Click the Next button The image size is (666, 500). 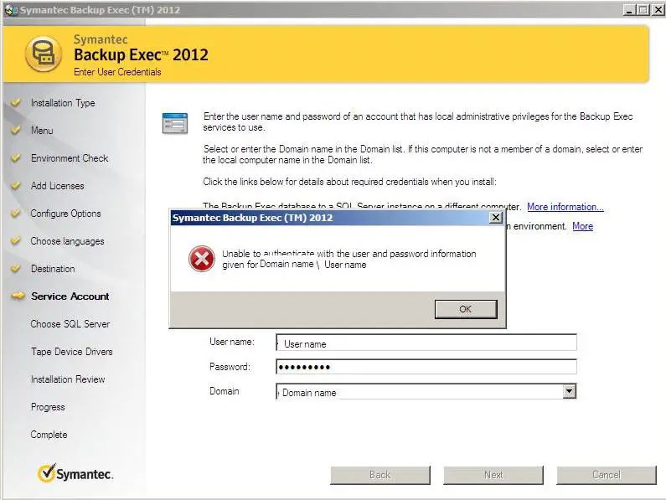(x=493, y=475)
